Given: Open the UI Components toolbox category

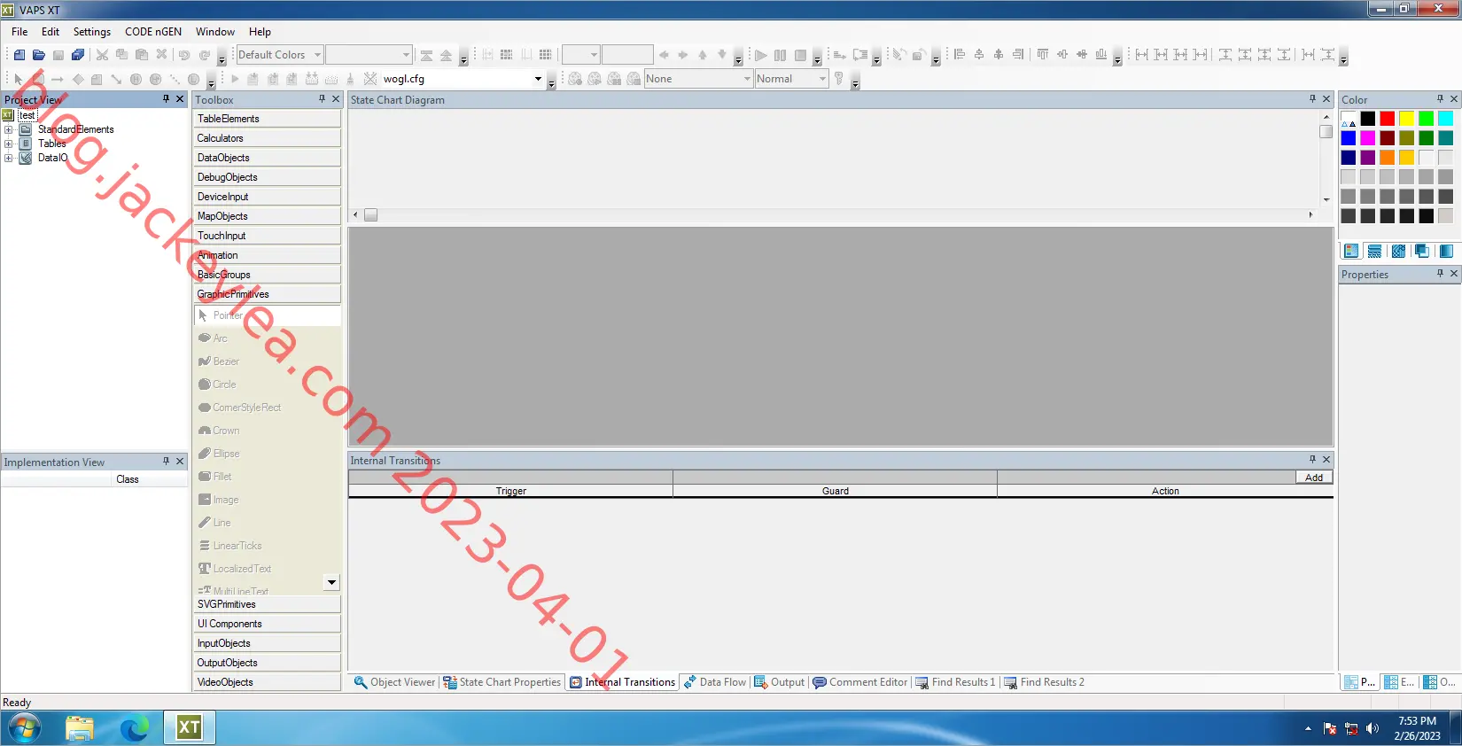Looking at the screenshot, I should [x=268, y=624].
